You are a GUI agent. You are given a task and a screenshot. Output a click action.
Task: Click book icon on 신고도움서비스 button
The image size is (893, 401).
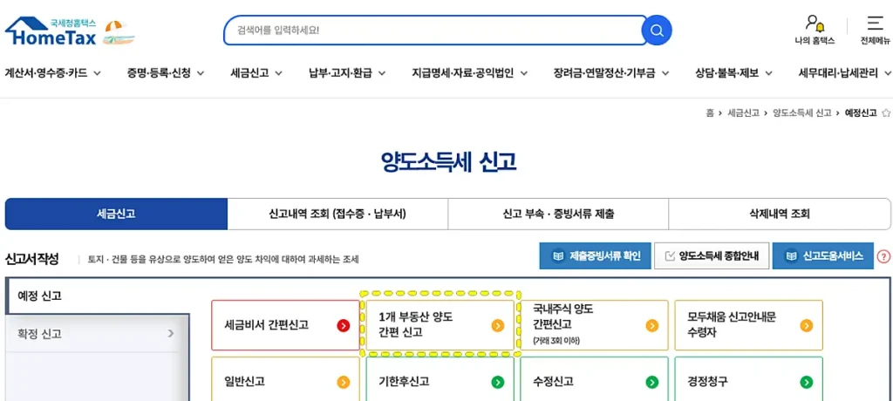pos(791,256)
